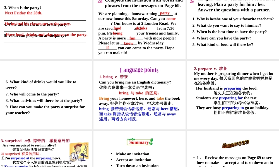Viewport: 279px width, 167px height.
Task: Click 'Her husband is preparing the food.'
Action: [x=227, y=89]
